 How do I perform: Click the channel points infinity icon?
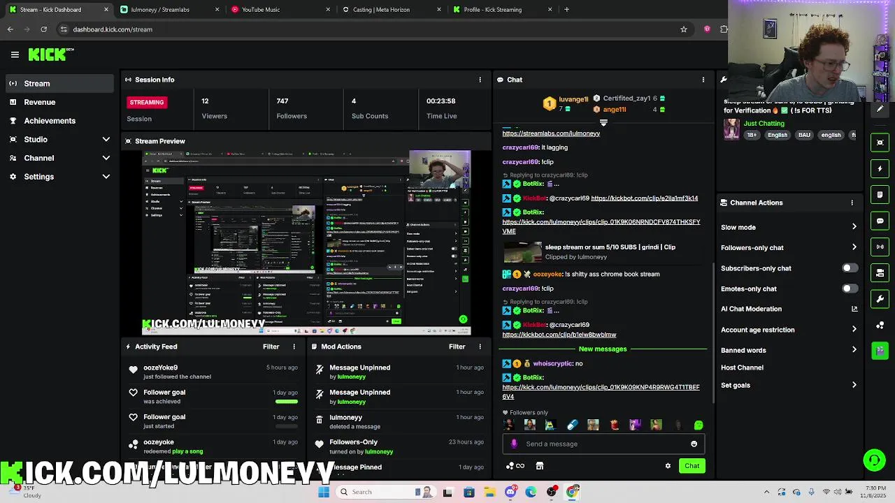click(x=515, y=466)
